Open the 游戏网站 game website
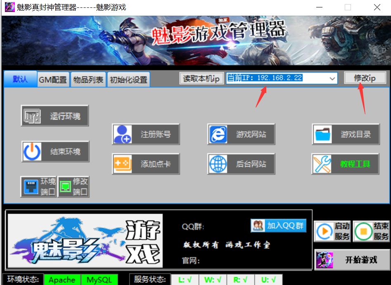 pyautogui.click(x=241, y=134)
